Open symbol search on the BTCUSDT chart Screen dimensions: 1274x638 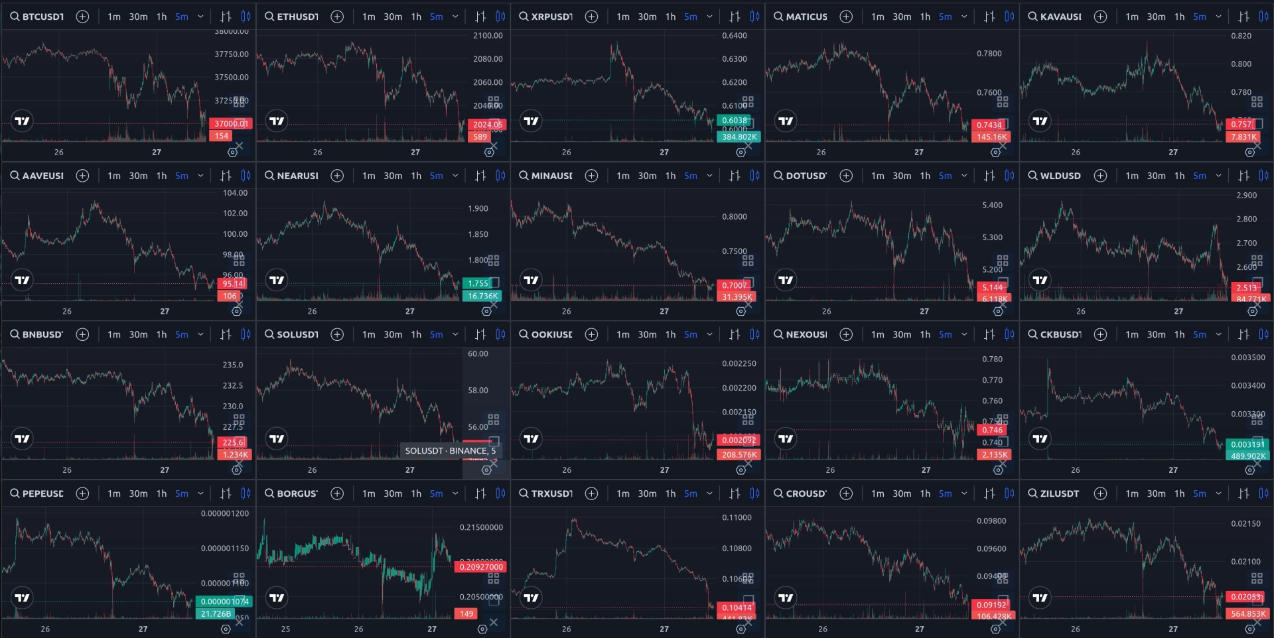pyautogui.click(x=36, y=17)
